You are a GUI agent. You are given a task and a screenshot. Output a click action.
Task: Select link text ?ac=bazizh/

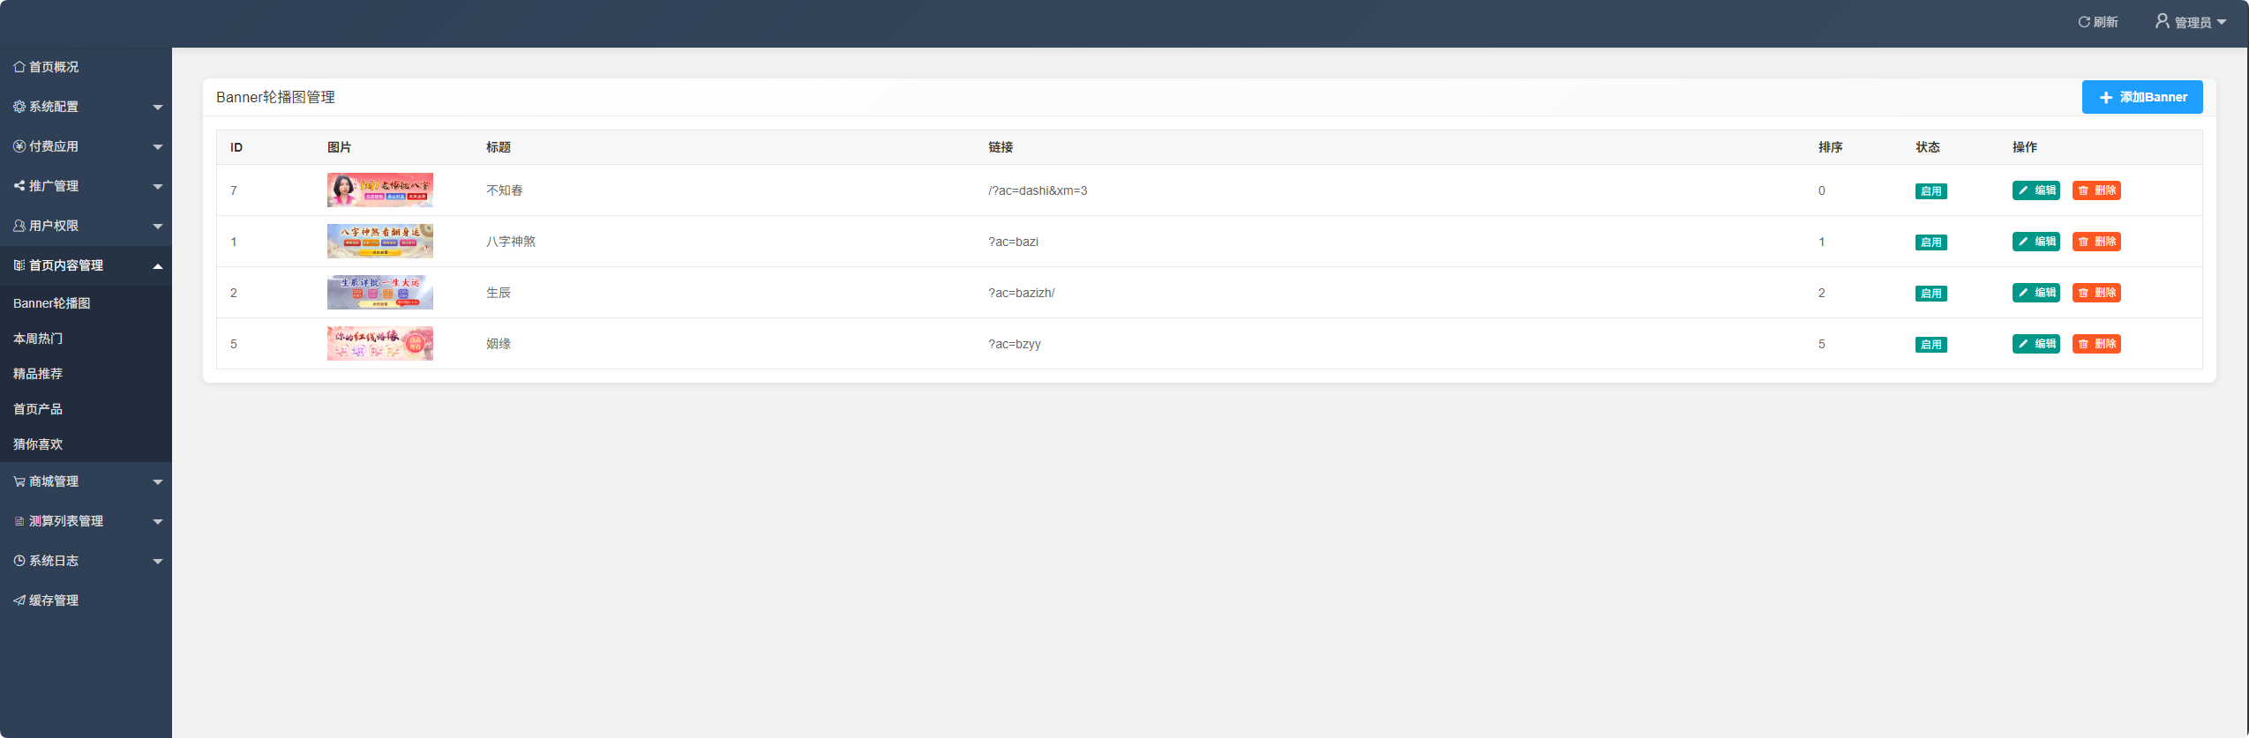pos(1022,293)
